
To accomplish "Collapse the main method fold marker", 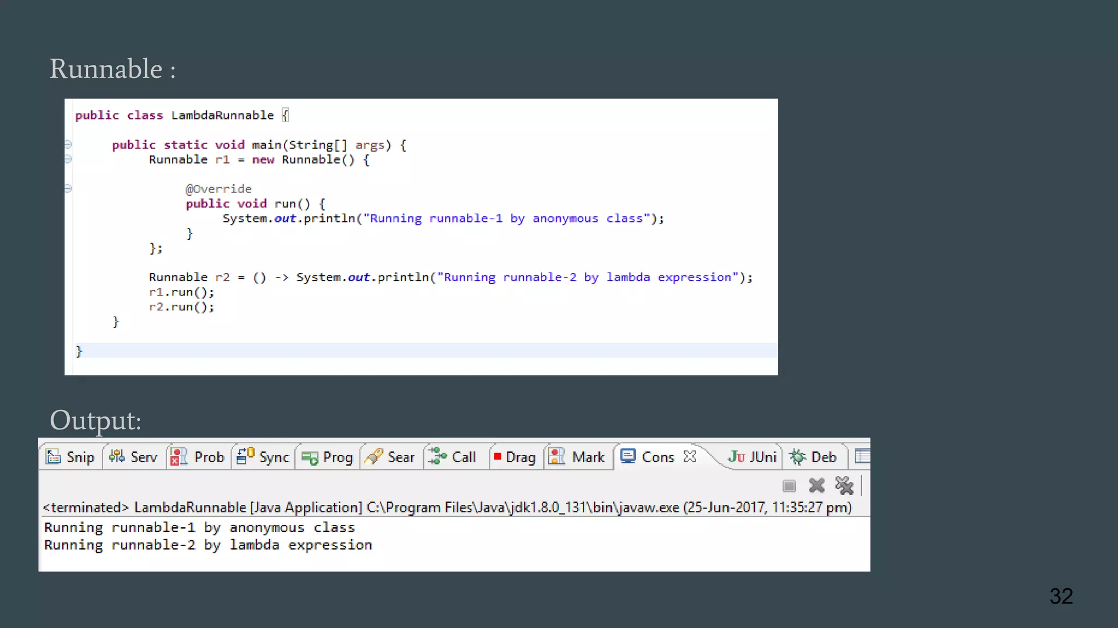I will pyautogui.click(x=68, y=144).
